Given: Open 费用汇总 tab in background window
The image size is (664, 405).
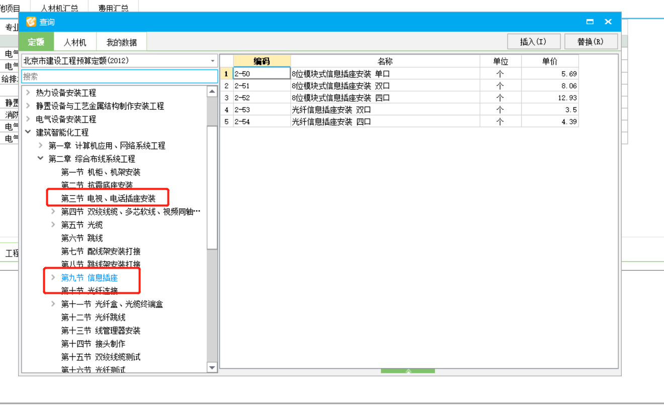Looking at the screenshot, I should point(113,8).
